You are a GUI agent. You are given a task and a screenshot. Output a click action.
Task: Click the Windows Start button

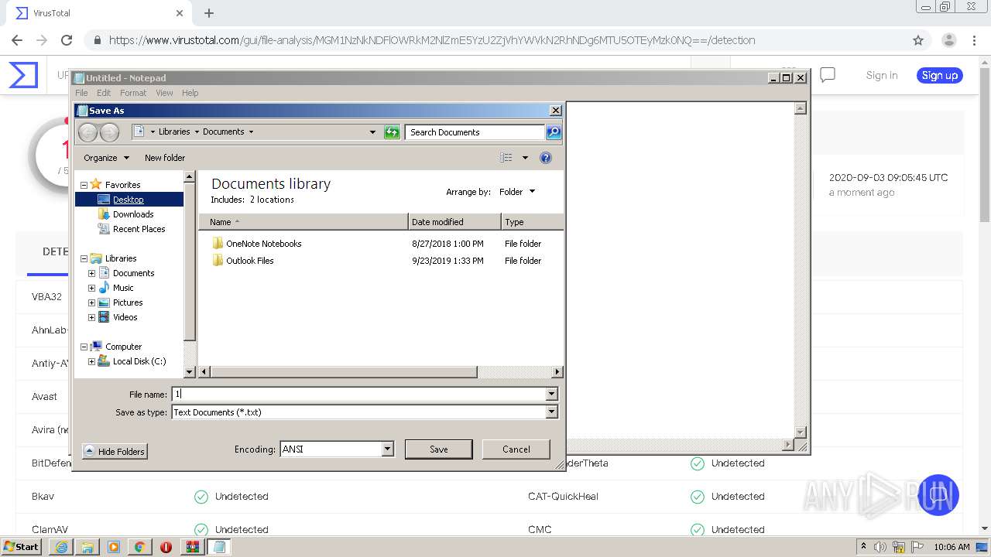[x=22, y=547]
